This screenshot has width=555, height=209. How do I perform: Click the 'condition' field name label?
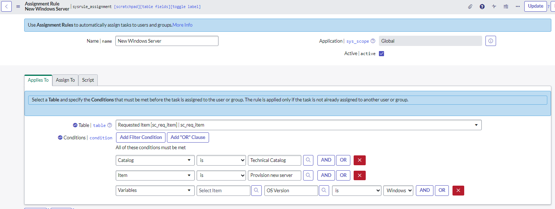[x=101, y=138]
